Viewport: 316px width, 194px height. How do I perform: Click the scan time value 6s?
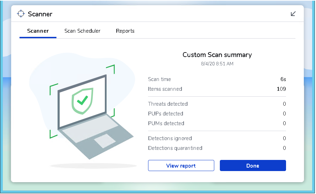283,79
